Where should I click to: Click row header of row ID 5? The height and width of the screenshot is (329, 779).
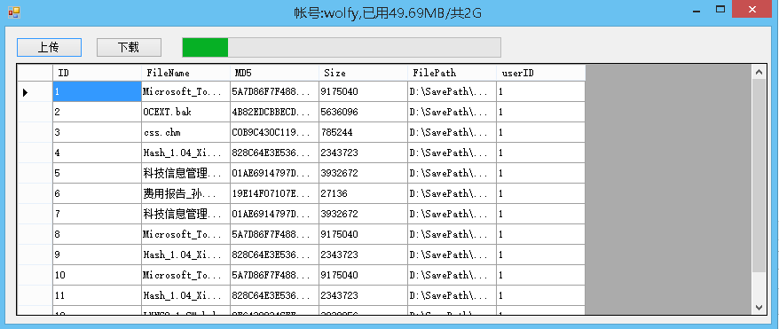click(x=35, y=173)
